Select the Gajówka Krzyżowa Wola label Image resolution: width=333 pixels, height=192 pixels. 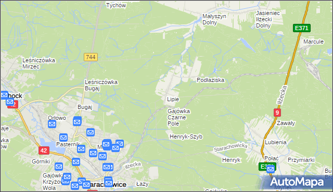[53, 182]
